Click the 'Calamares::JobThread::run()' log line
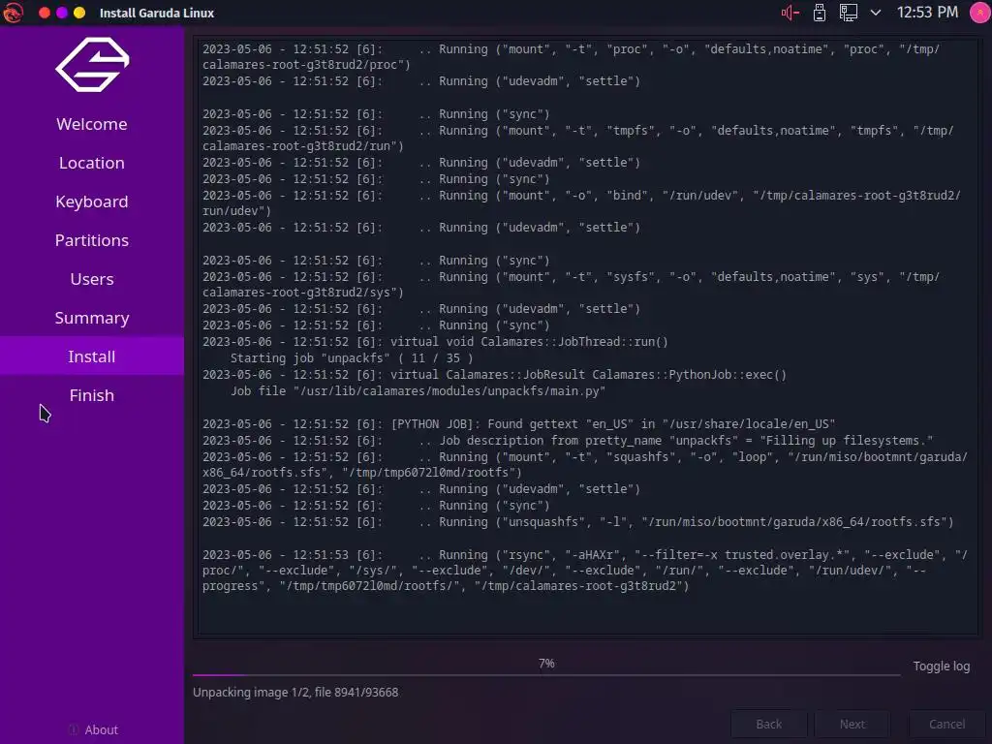 [x=435, y=342]
